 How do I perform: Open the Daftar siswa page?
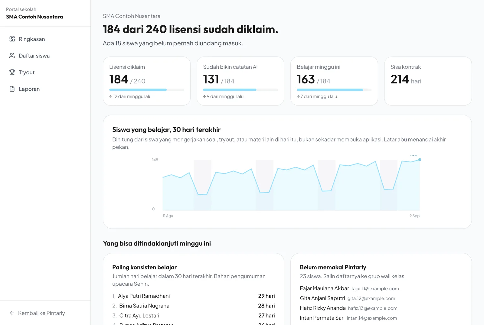(45, 56)
